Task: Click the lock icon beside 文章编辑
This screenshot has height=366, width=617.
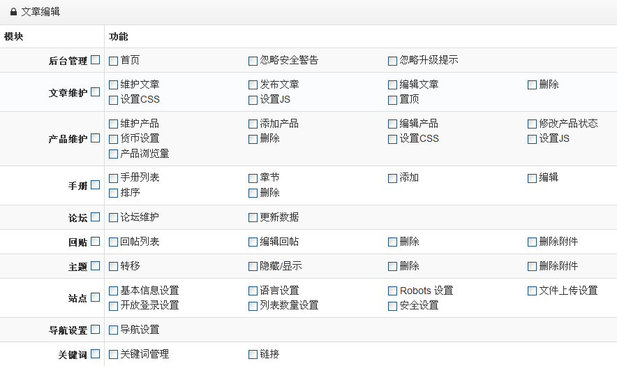Action: (x=13, y=12)
